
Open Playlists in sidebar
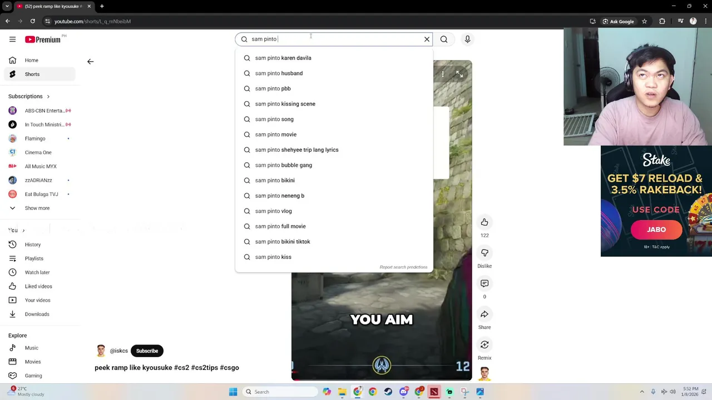click(x=39, y=258)
